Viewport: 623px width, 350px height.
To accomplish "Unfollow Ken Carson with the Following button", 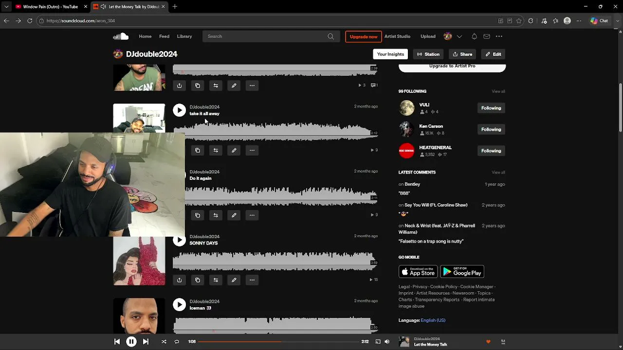I will tap(491, 129).
